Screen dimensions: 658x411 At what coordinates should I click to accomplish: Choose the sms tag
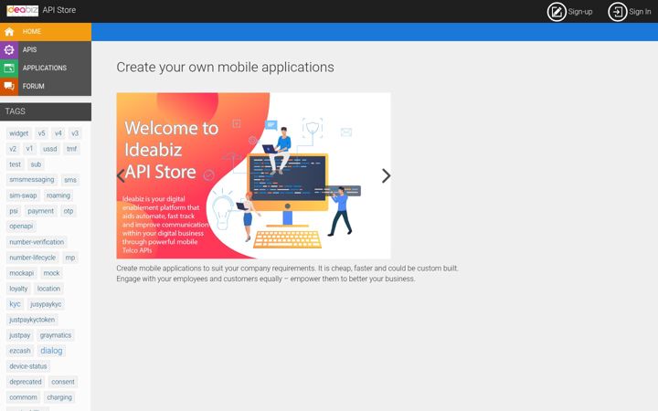pos(70,180)
